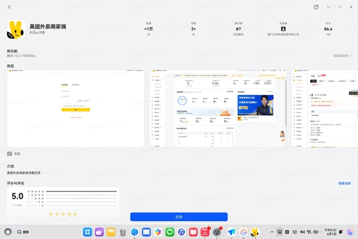Image resolution: width=358 pixels, height=239 pixels.
Task: Open the blue browser globe icon
Action: (x=134, y=232)
